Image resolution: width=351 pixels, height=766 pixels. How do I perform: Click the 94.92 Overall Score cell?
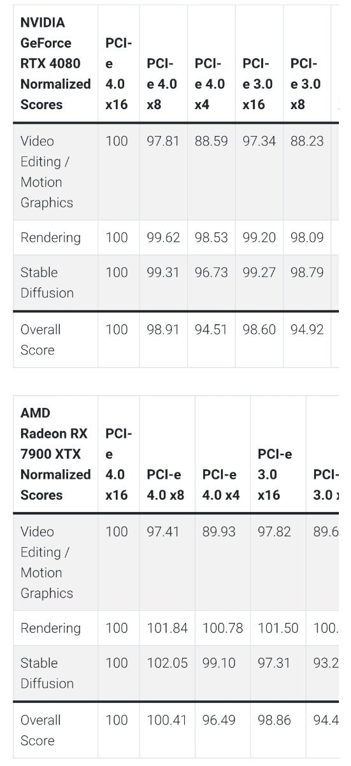307,330
